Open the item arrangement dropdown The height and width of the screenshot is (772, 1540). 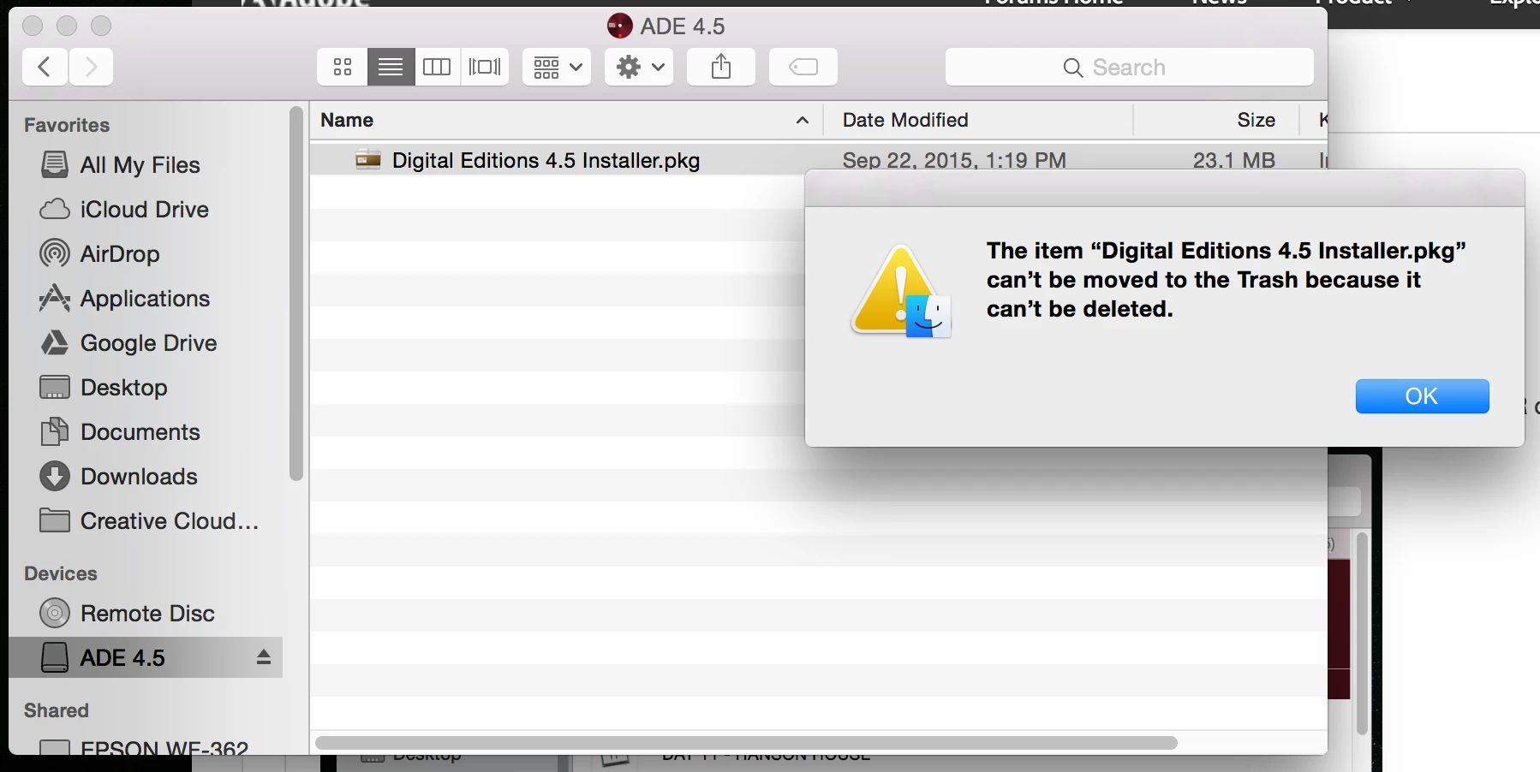pos(557,67)
